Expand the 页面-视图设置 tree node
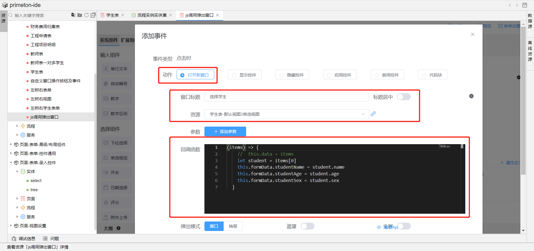This screenshot has width=534, height=251. [11, 226]
